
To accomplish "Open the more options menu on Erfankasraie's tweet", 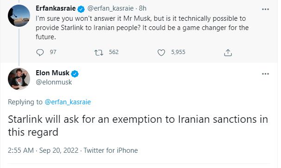I will click(x=265, y=9).
